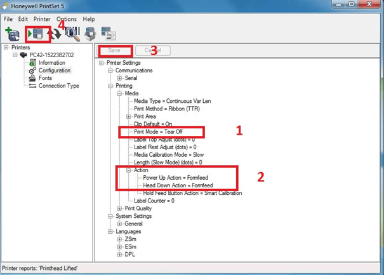Expand the Print Area node
Viewport: 384px width, 275px height.
point(129,116)
